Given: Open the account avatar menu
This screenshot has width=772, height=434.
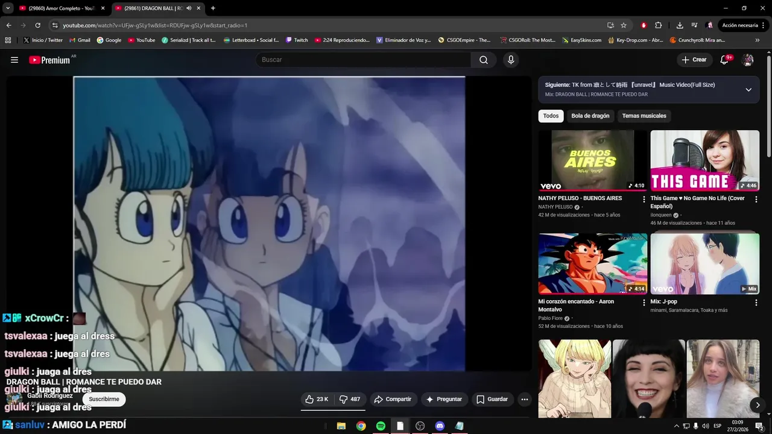Looking at the screenshot, I should tap(748, 60).
